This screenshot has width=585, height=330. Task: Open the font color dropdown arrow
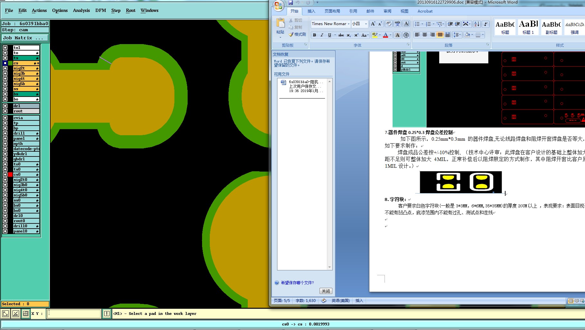tap(391, 35)
